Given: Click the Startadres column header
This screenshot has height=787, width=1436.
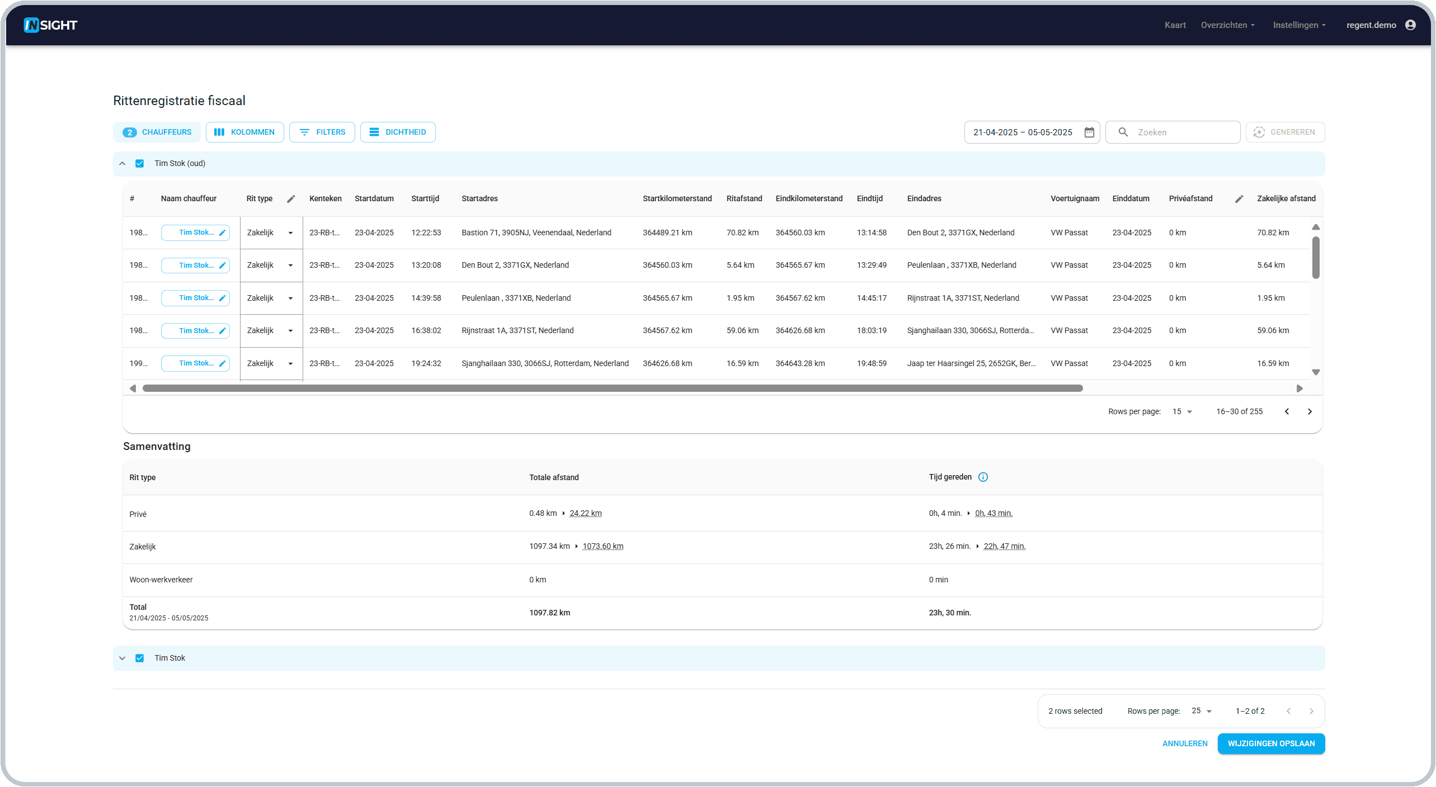Looking at the screenshot, I should [x=479, y=199].
